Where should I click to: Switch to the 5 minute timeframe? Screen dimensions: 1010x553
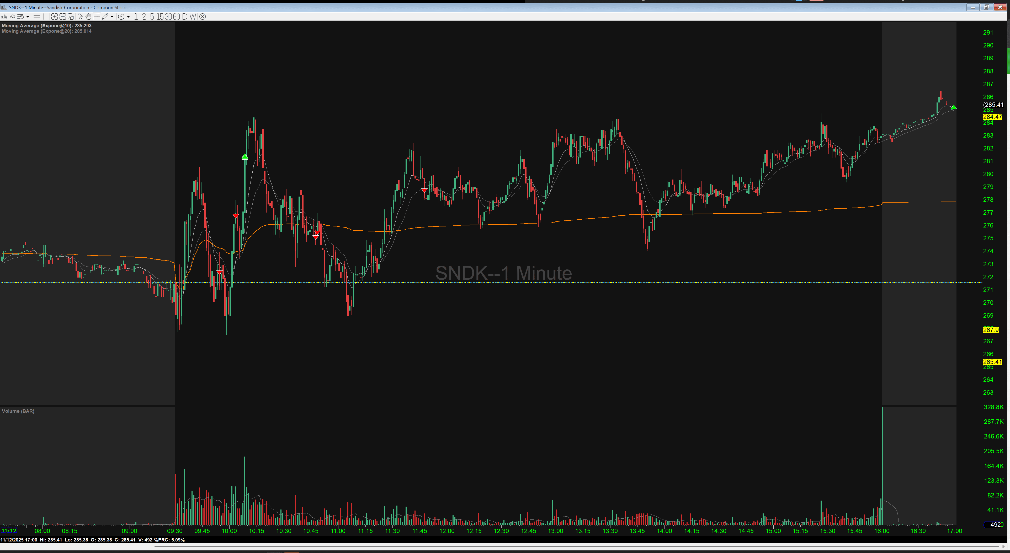click(152, 17)
